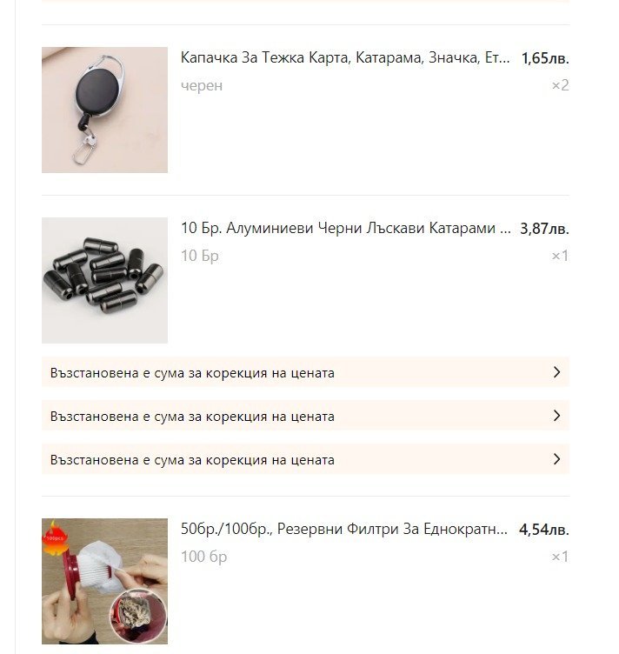Image resolution: width=619 pixels, height=654 pixels.
Task: Open the lowest price correction refund banner text
Action: [x=192, y=460]
